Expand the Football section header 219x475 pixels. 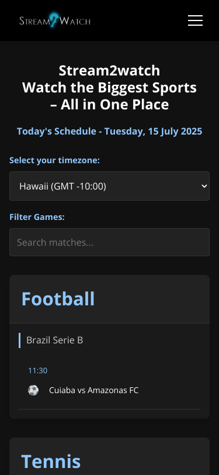click(110, 299)
